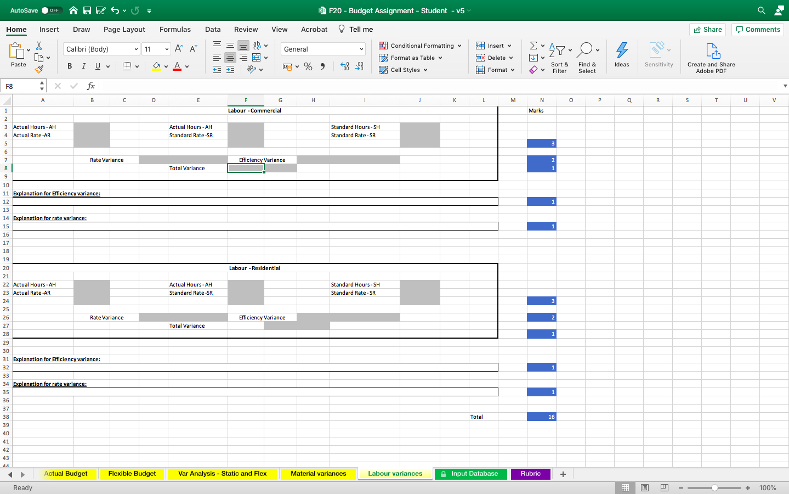Click the Insert cells button
This screenshot has width=789, height=494.
490,46
